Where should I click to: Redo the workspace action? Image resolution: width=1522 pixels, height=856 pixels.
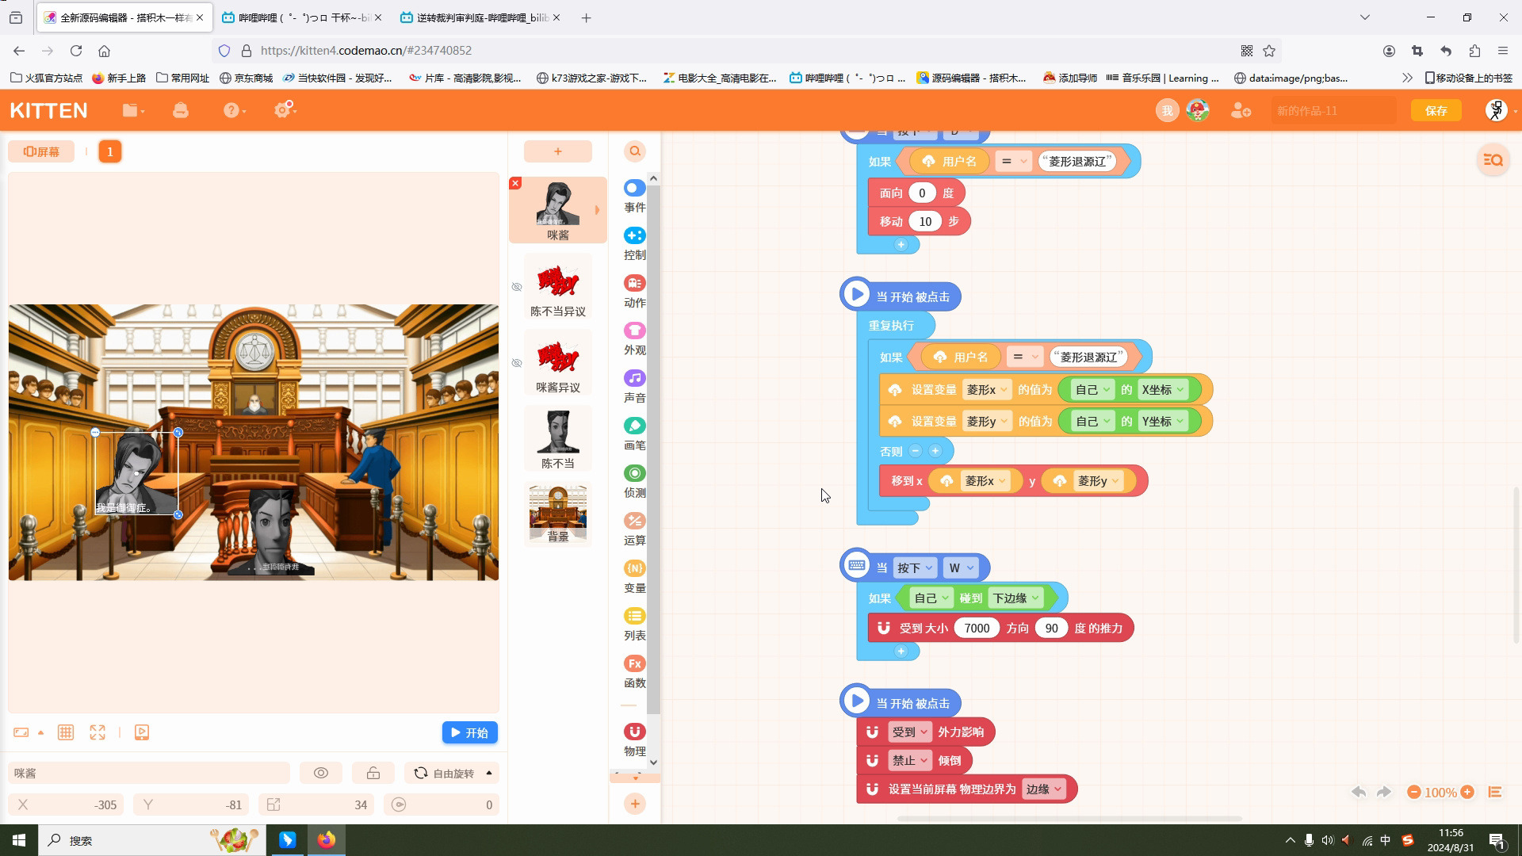coord(1384,792)
